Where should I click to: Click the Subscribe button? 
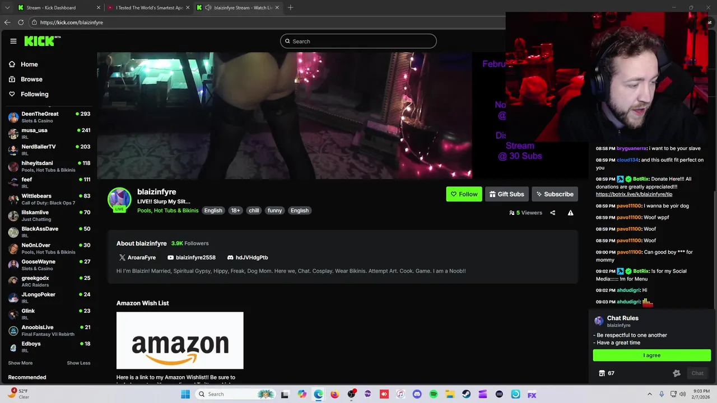[555, 194]
